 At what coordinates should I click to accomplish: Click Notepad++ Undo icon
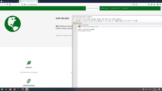(x=94, y=21)
